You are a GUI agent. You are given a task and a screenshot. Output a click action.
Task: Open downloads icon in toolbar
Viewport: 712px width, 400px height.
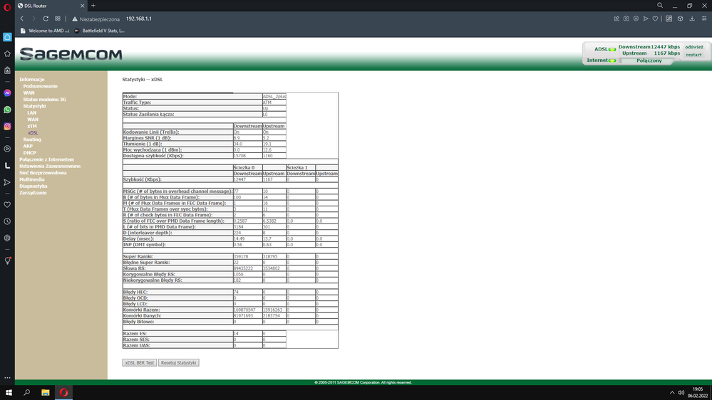click(x=692, y=19)
